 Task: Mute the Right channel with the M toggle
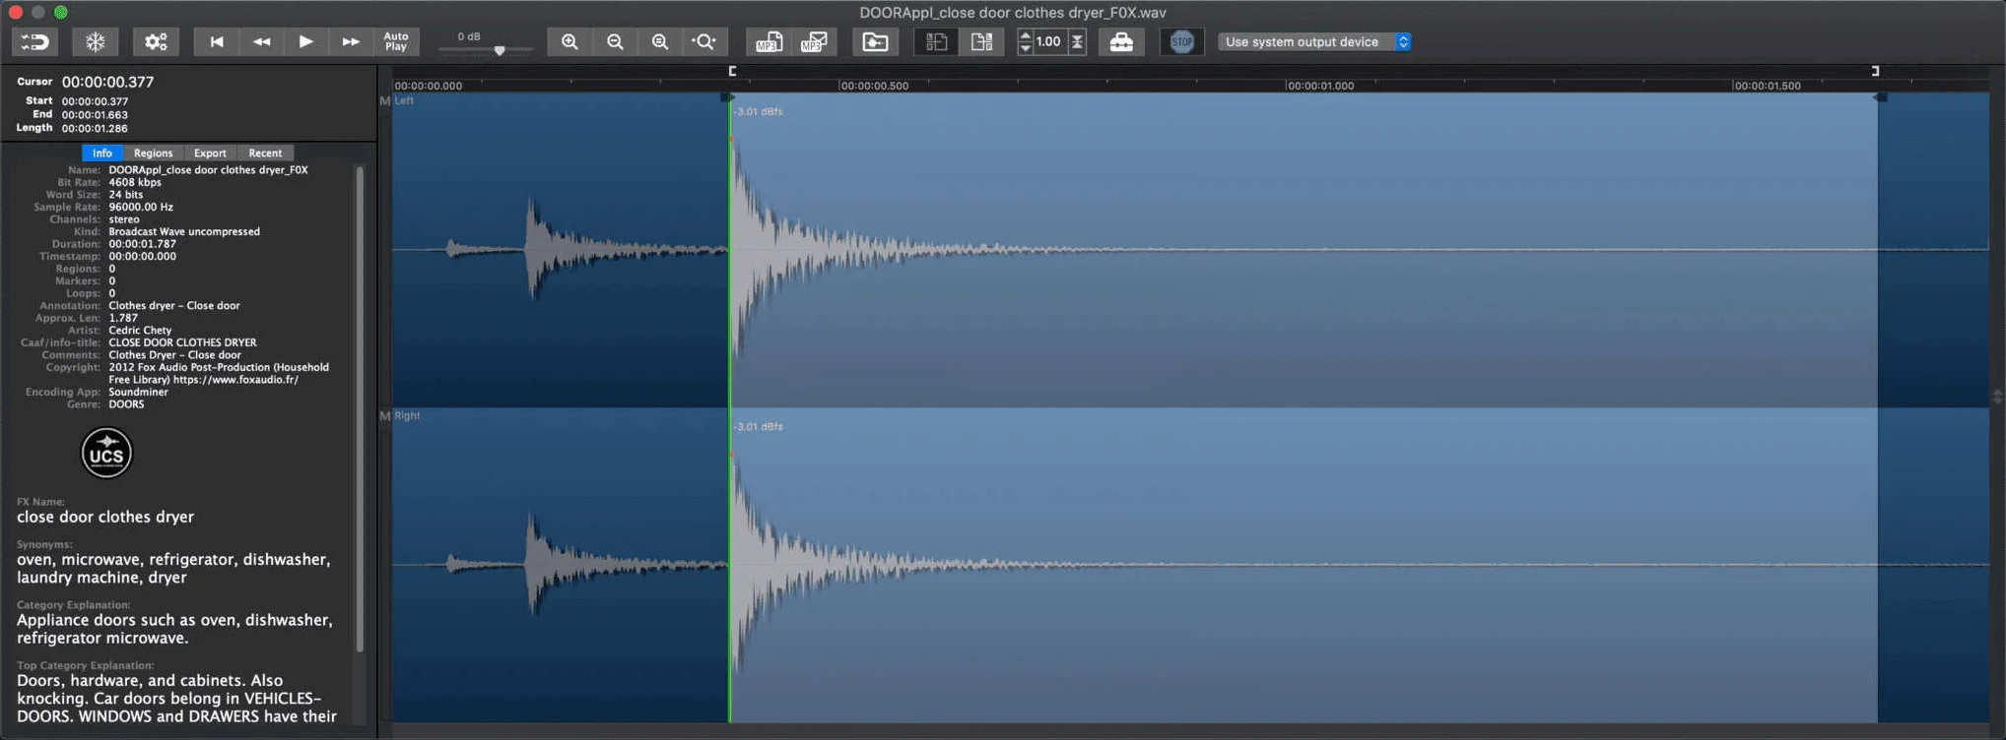[x=384, y=415]
